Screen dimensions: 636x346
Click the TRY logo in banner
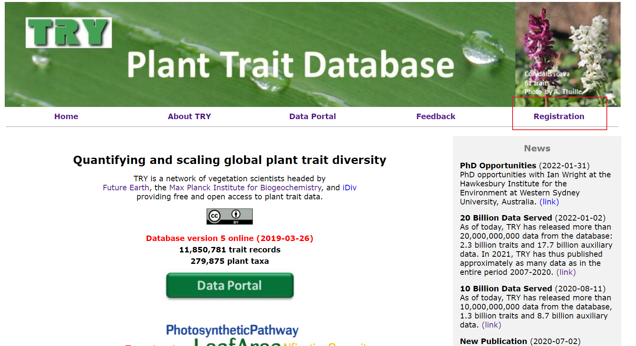tap(69, 33)
